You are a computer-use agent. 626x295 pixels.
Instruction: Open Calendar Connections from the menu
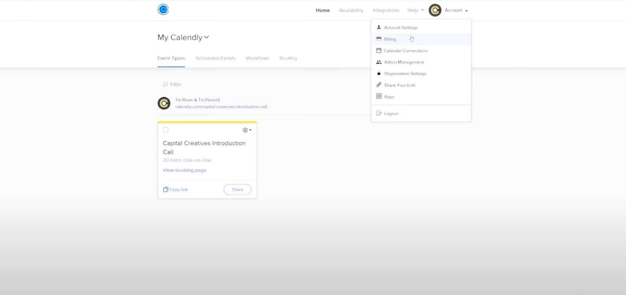(x=421, y=50)
